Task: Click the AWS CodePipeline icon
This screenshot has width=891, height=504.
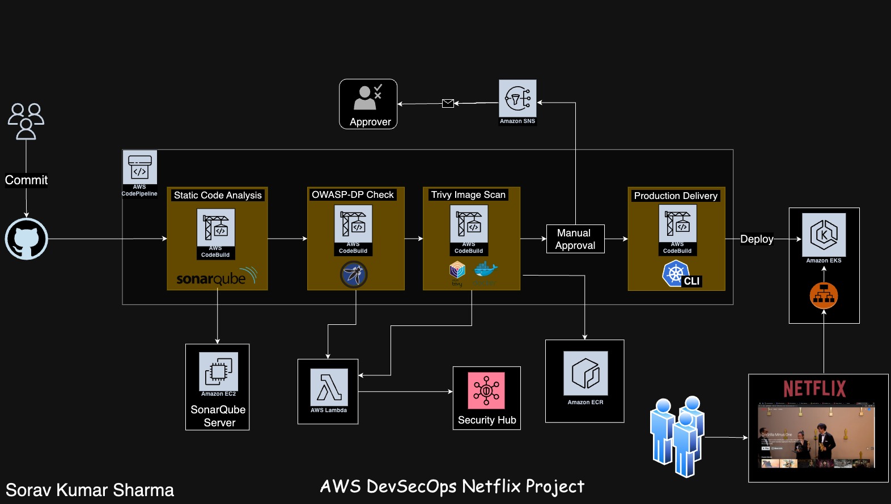Action: (x=140, y=167)
